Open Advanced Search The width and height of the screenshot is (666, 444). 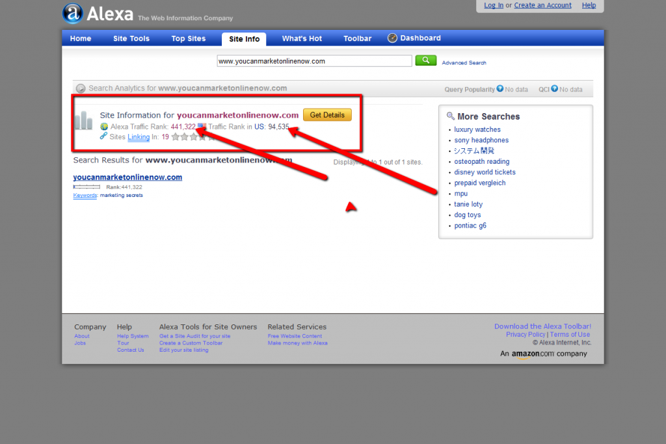click(x=464, y=62)
